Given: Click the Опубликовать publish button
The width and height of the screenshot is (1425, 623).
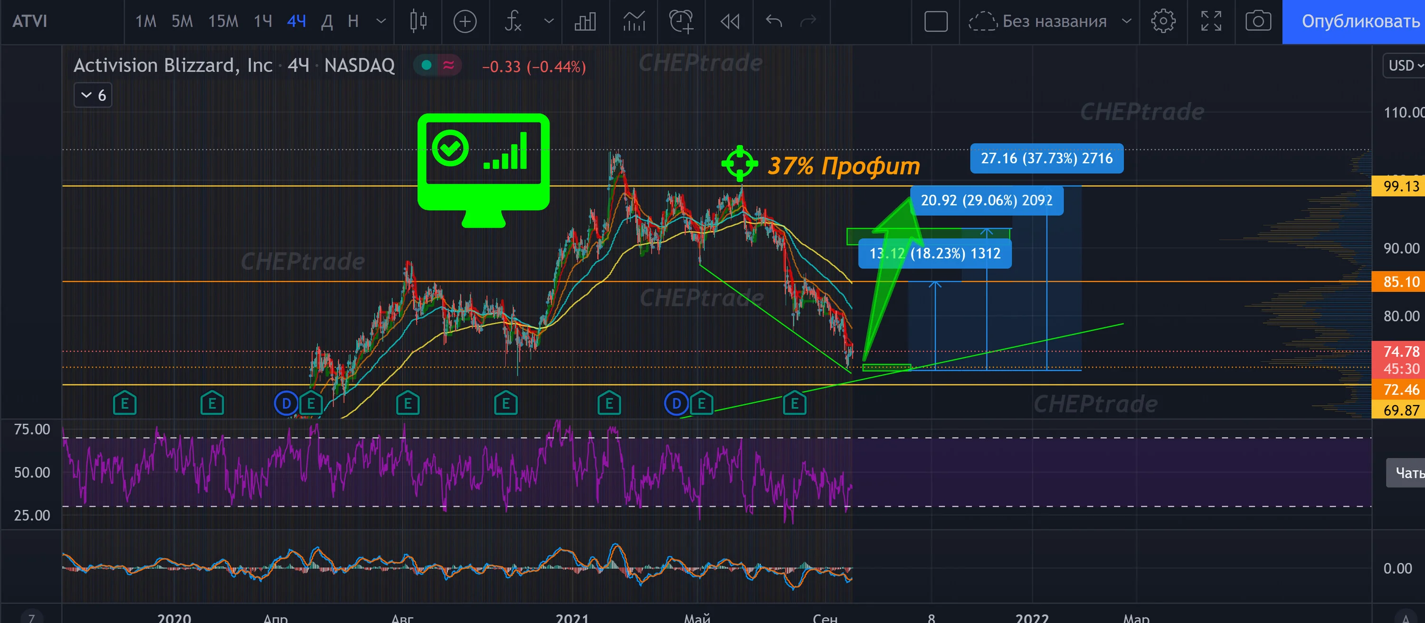Looking at the screenshot, I should (x=1354, y=21).
